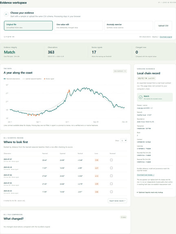Viewport: 176px width, 234px height.
Task: Mark the 2025-07-07 observation as reviewed
Action: pos(111,160)
